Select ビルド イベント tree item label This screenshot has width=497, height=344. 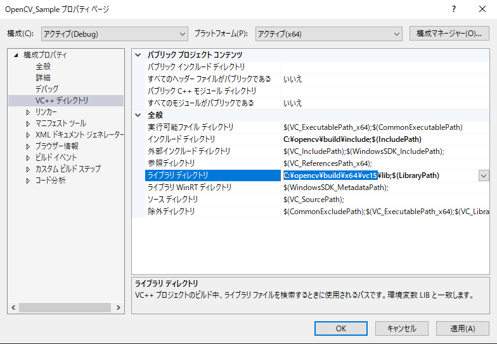pos(56,157)
